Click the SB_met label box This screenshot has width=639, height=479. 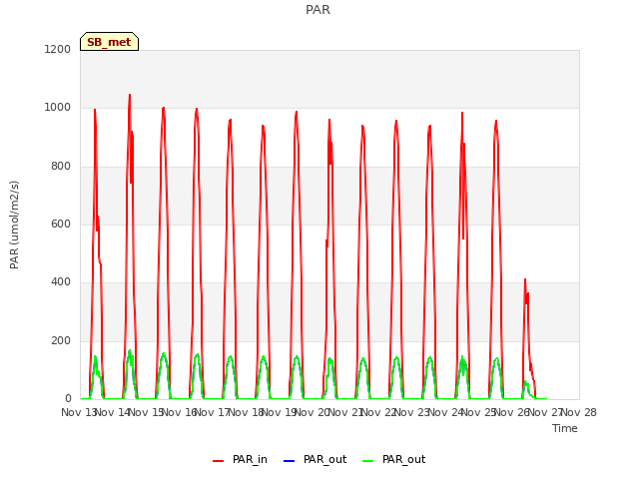click(x=109, y=42)
